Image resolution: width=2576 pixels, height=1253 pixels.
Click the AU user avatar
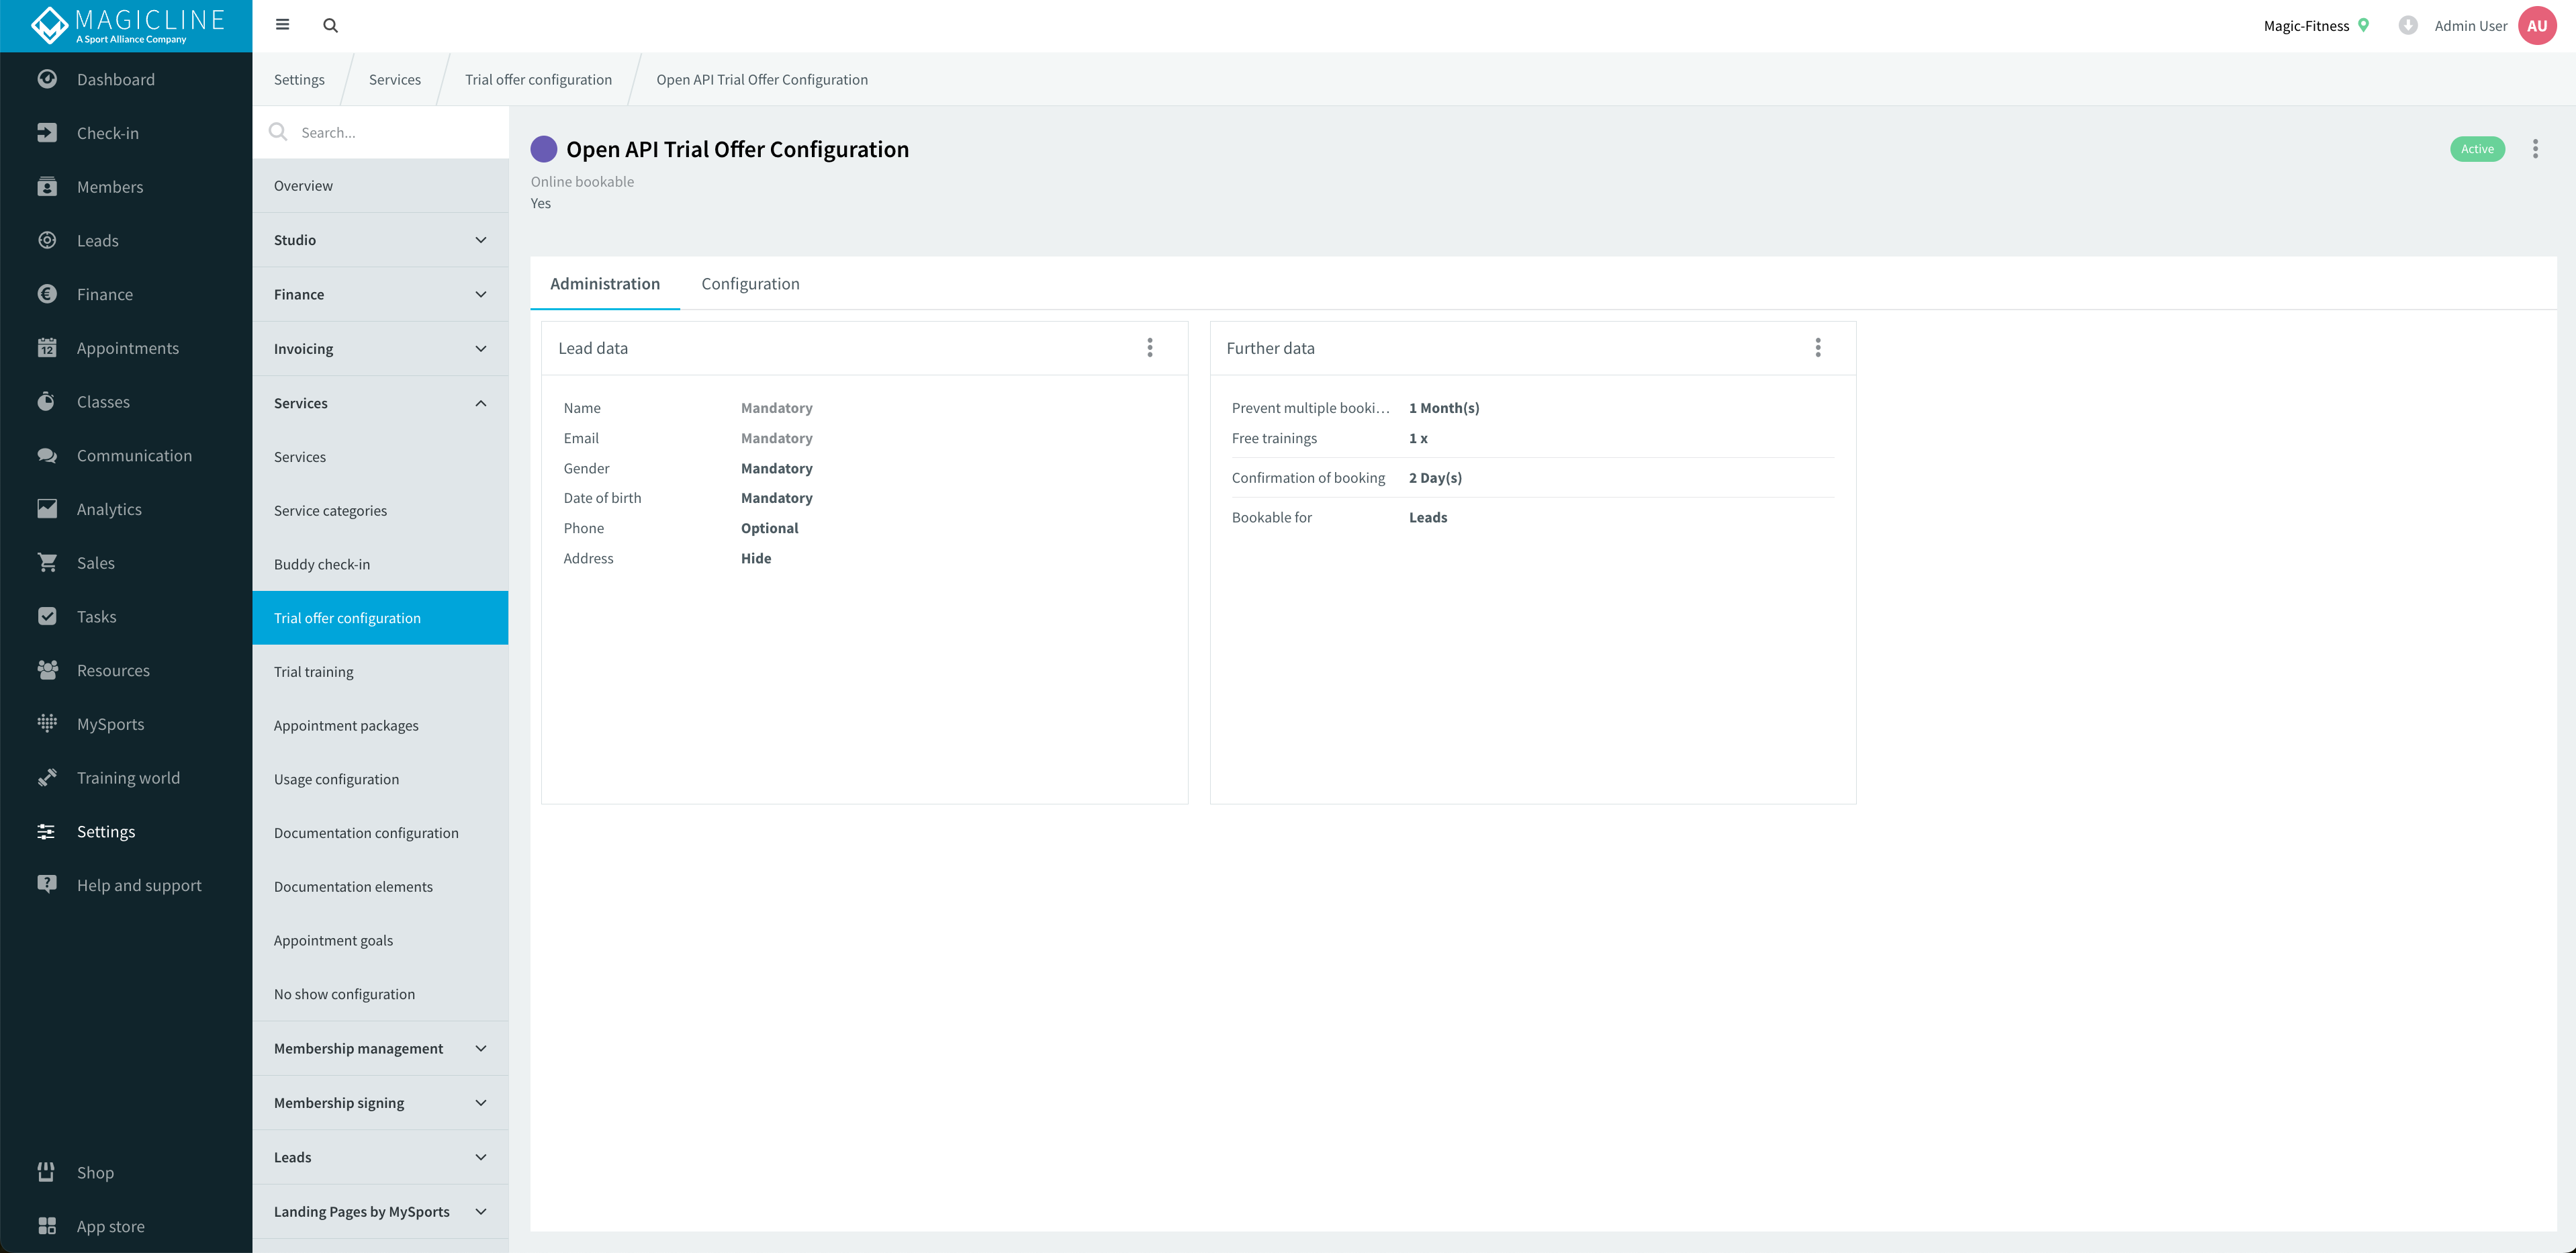(x=2536, y=26)
